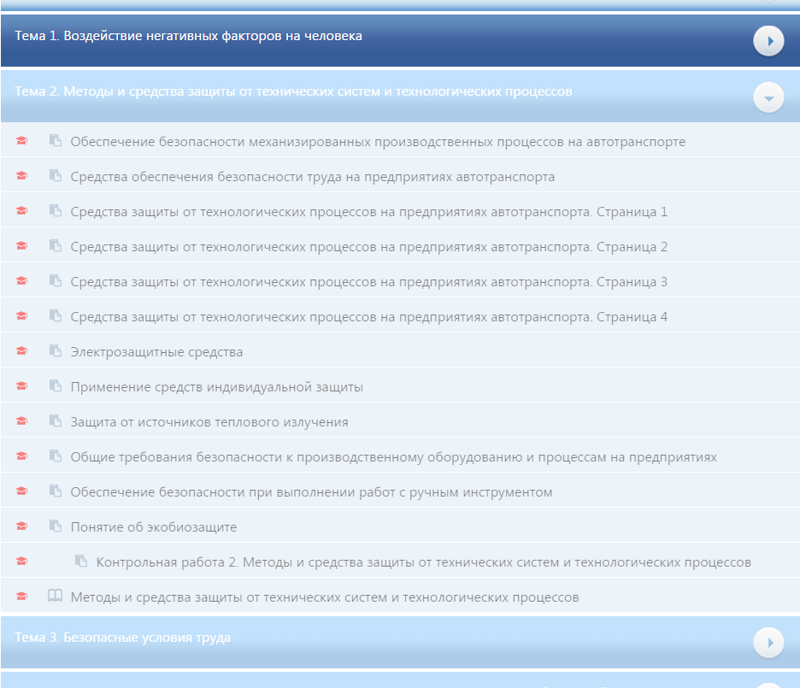The height and width of the screenshot is (688, 800).
Task: Open Защита от источников теплового излучения
Action: [x=209, y=422]
